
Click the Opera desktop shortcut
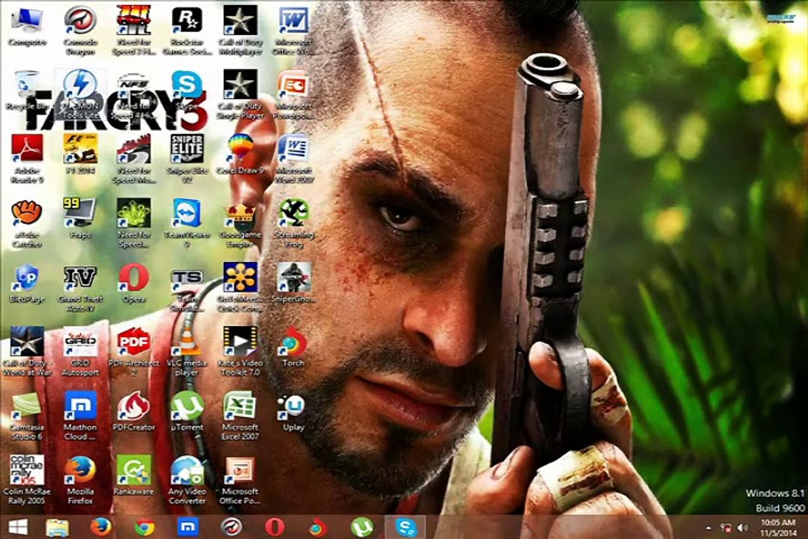click(x=133, y=283)
